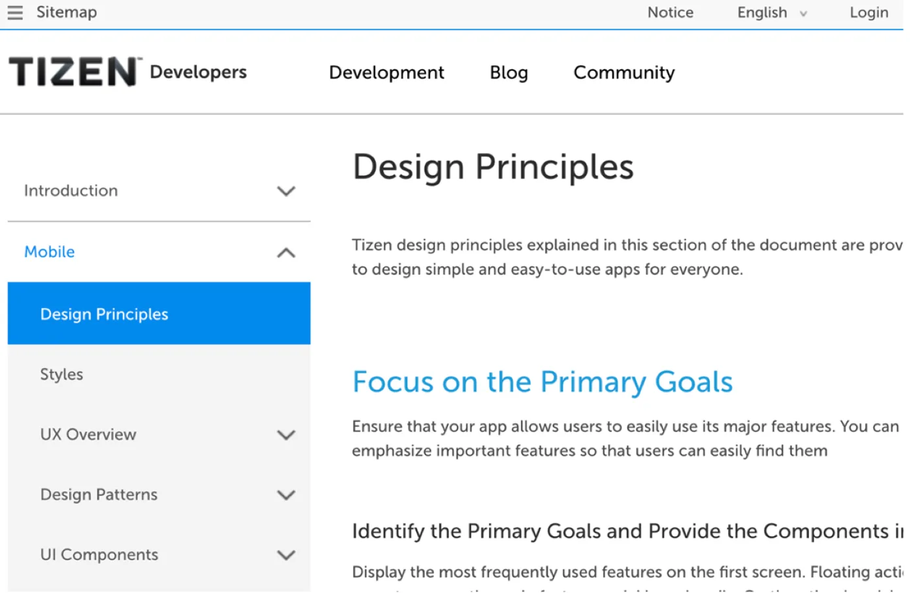Open the Notice link
The height and width of the screenshot is (593, 915).
pos(670,12)
